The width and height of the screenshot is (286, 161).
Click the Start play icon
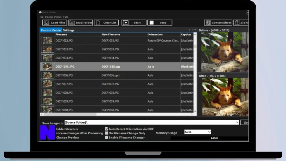tap(125, 23)
